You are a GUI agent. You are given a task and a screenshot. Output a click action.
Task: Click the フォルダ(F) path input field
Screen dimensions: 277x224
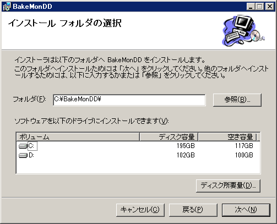click(129, 100)
